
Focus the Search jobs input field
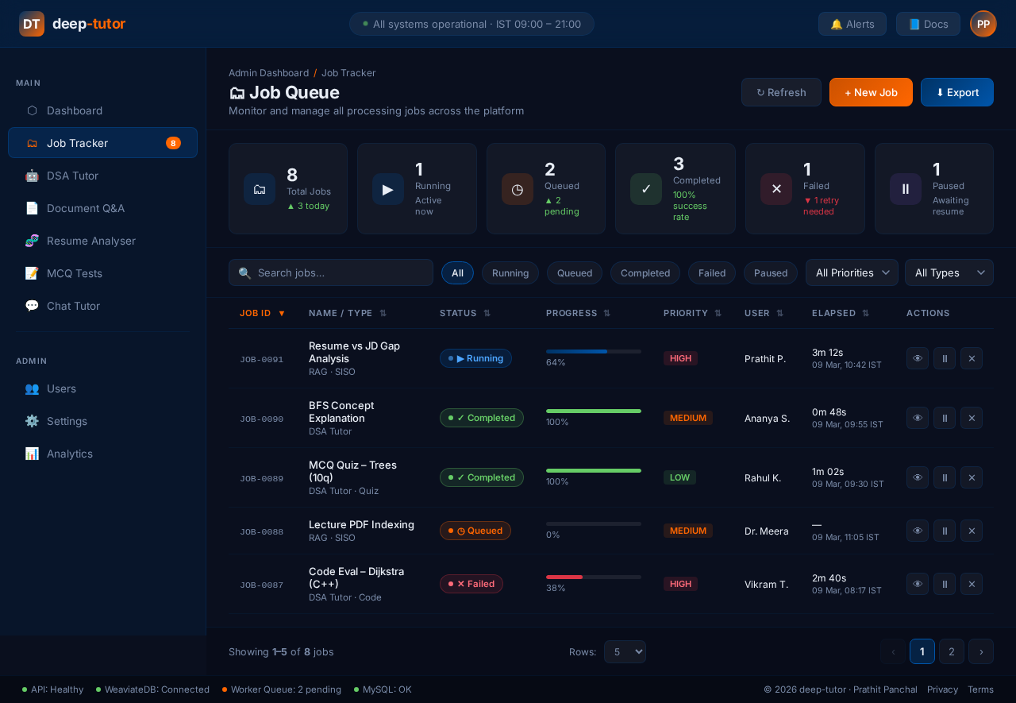pos(330,272)
